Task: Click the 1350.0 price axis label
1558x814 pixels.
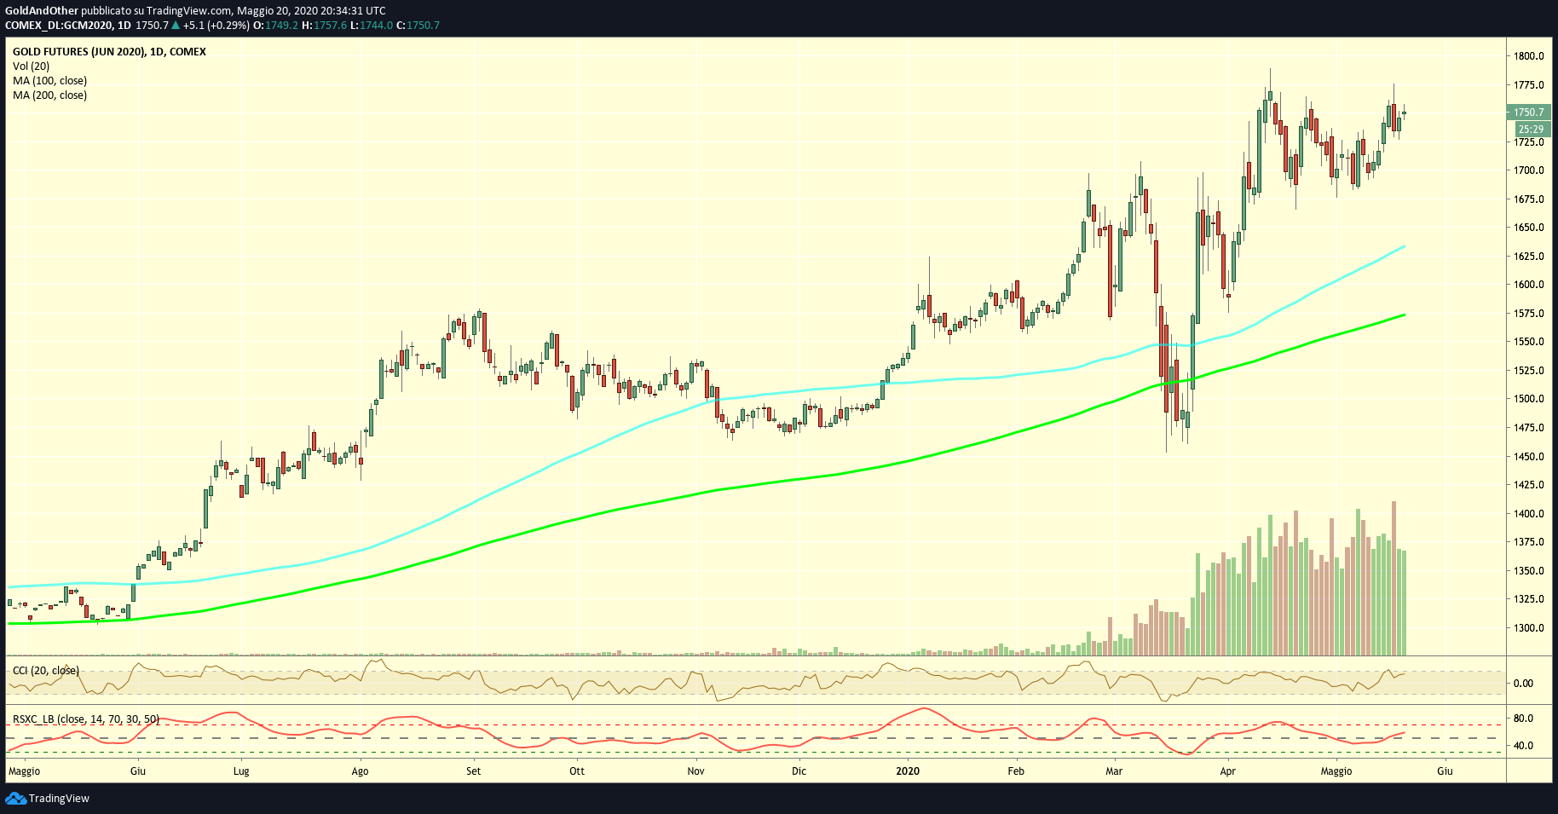Action: tap(1529, 571)
